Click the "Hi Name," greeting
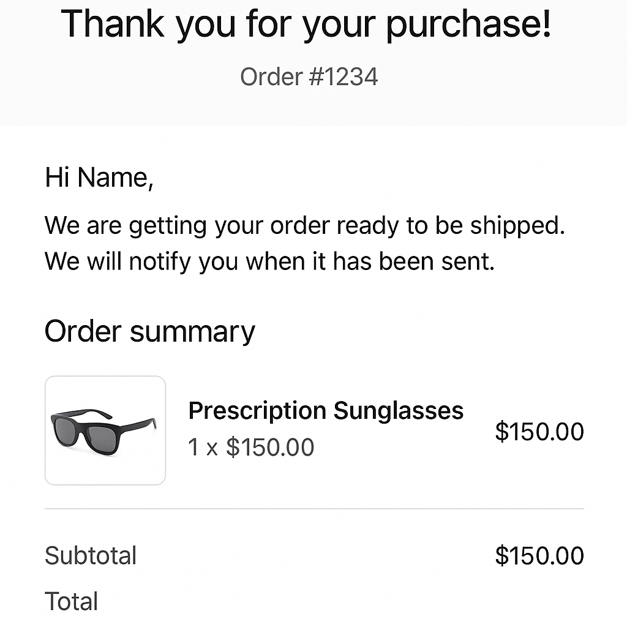 point(99,178)
